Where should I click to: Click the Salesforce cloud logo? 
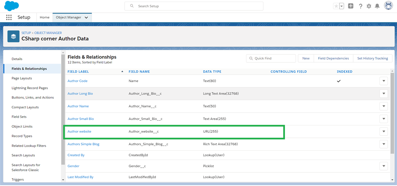point(12,6)
